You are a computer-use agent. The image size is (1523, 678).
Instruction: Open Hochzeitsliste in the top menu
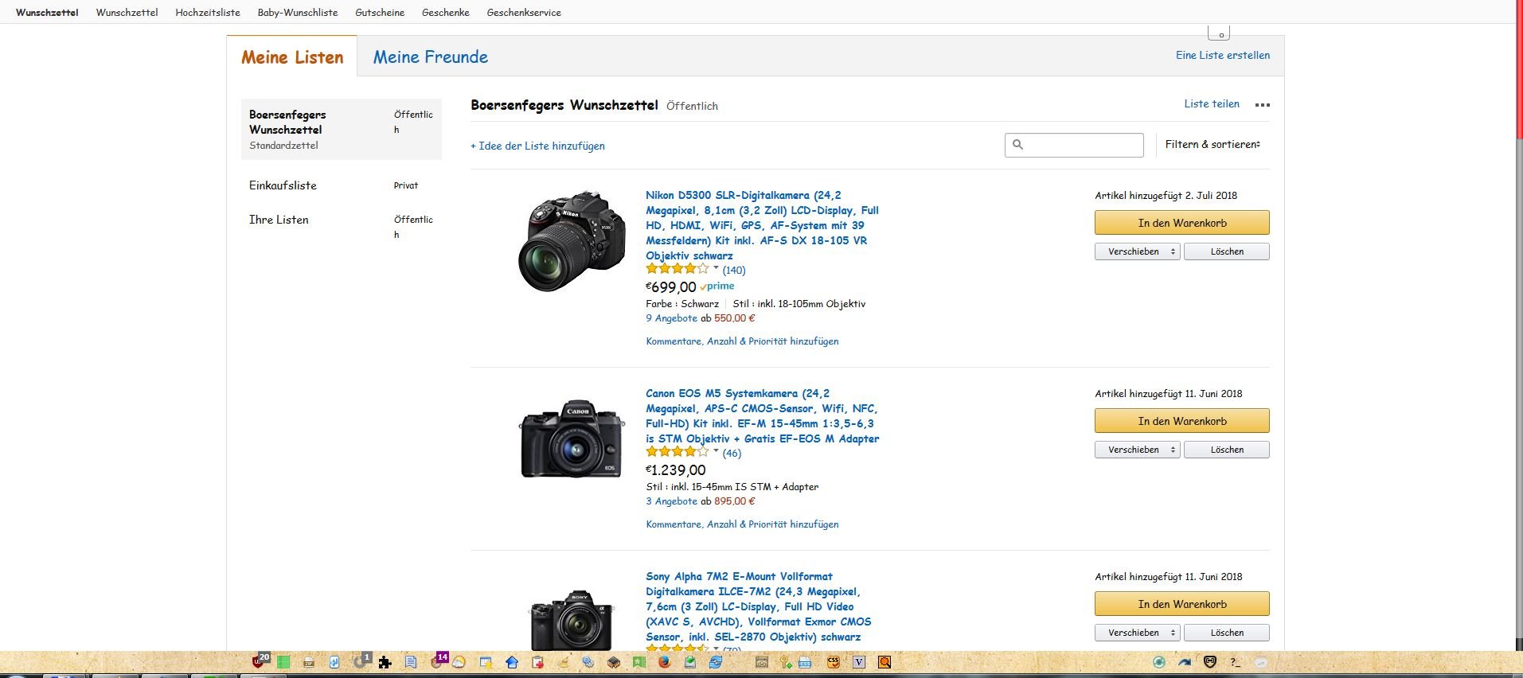pos(208,12)
